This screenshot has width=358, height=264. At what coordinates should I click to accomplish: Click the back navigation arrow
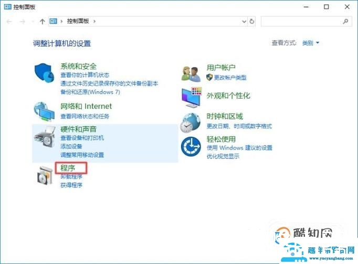(x=9, y=21)
